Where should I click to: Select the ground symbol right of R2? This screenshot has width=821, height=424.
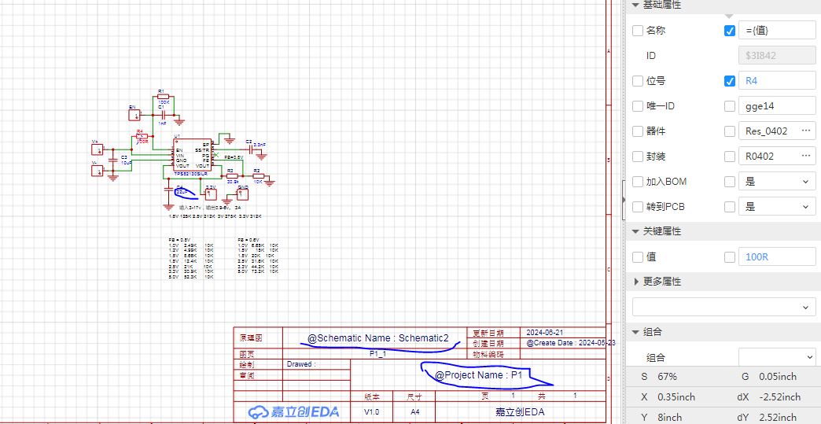(269, 183)
